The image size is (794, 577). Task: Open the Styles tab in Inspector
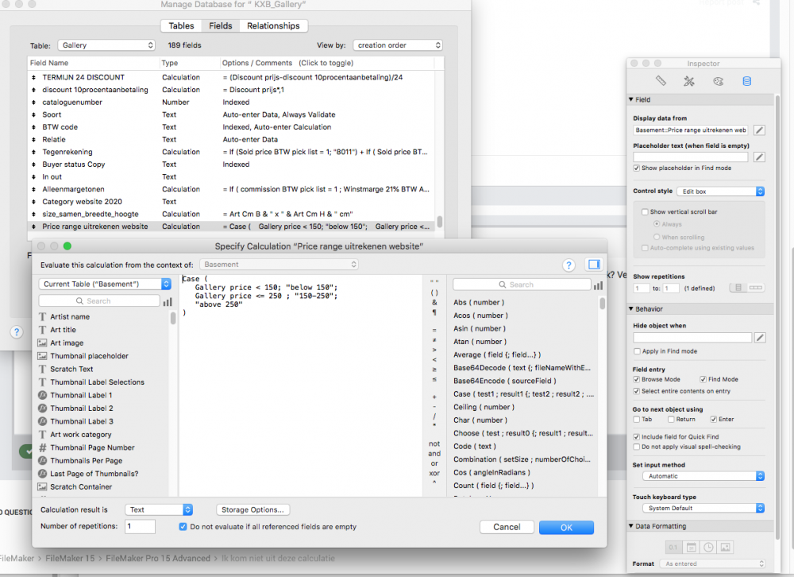coord(689,81)
